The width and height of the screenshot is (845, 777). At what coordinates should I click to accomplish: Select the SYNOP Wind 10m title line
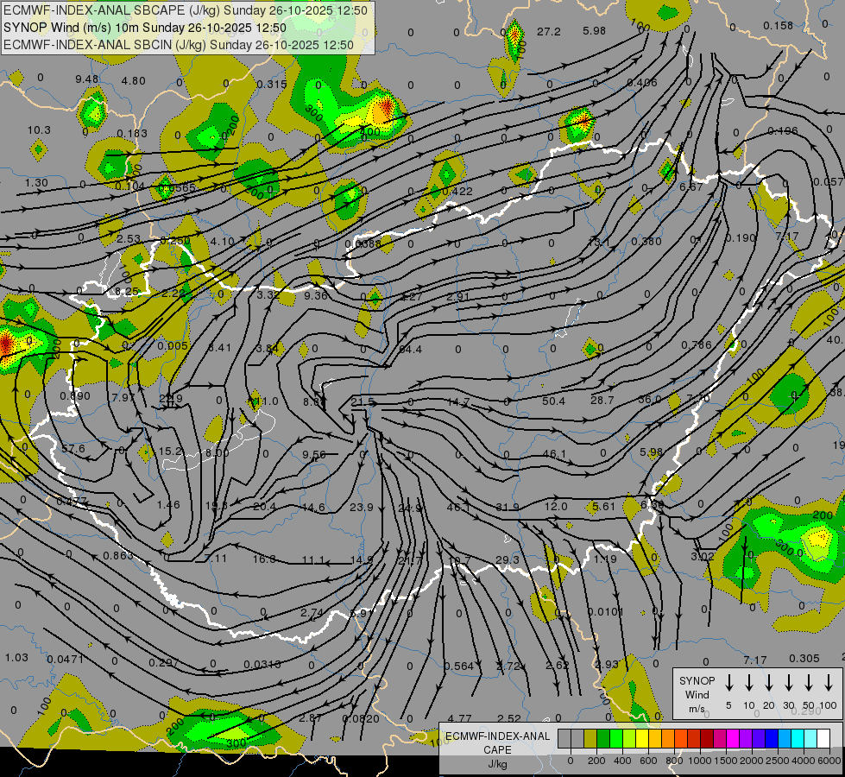click(x=144, y=28)
